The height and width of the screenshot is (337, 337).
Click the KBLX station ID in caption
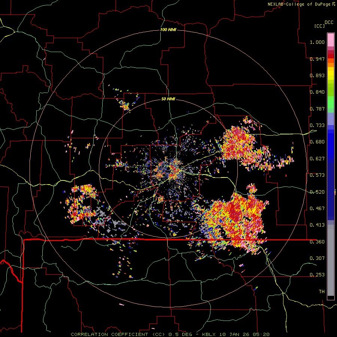point(209,334)
